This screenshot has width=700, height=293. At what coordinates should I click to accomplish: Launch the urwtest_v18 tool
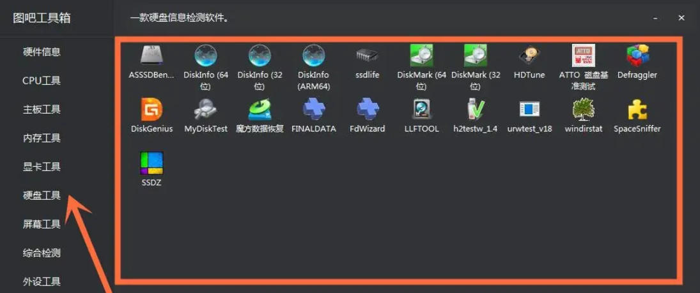(529, 109)
